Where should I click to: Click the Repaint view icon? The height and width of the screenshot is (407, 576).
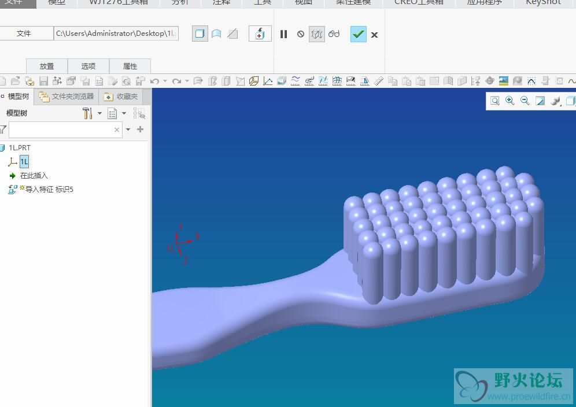(x=540, y=101)
